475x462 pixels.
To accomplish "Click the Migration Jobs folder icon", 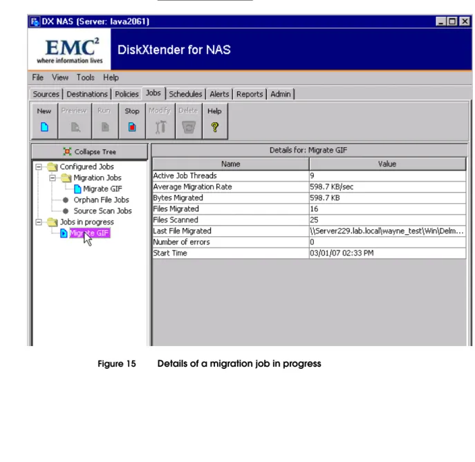I will pos(66,177).
